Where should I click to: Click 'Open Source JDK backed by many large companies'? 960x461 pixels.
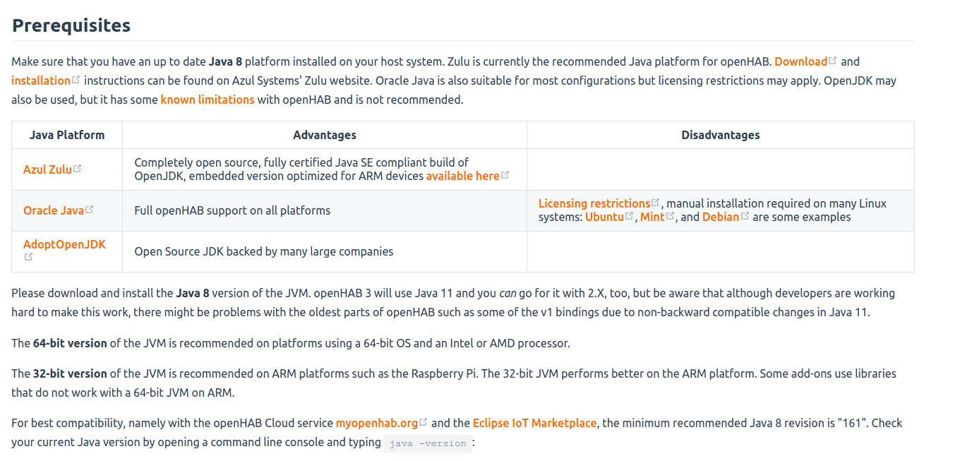264,251
